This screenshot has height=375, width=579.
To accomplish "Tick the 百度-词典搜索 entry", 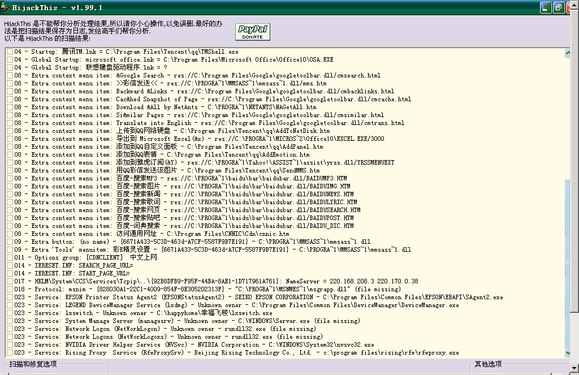I will 10,226.
